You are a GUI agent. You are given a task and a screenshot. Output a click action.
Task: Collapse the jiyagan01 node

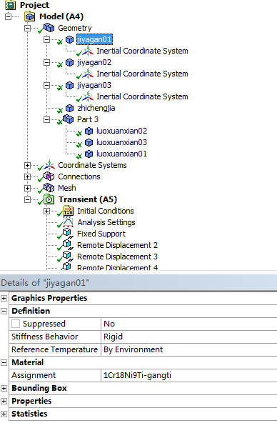(46, 40)
